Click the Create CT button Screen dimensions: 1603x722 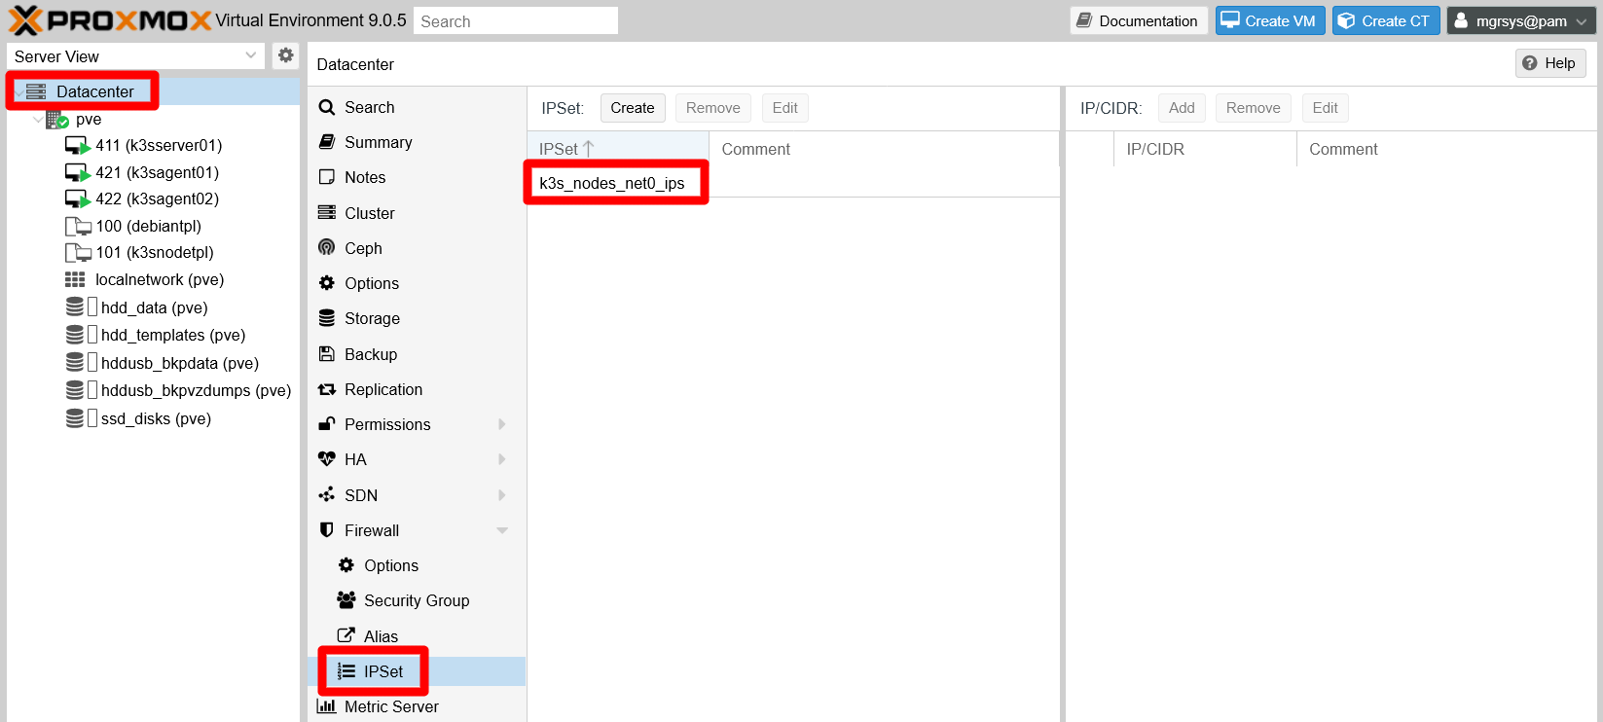pos(1386,20)
